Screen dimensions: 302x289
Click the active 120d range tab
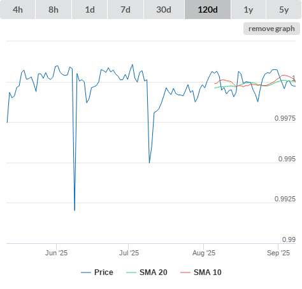tap(208, 10)
